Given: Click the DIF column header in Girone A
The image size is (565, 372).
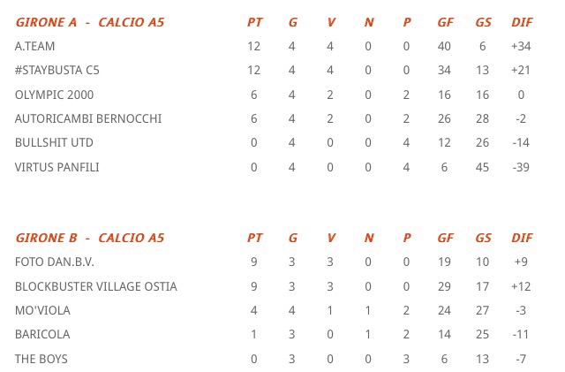Looking at the screenshot, I should tap(522, 22).
